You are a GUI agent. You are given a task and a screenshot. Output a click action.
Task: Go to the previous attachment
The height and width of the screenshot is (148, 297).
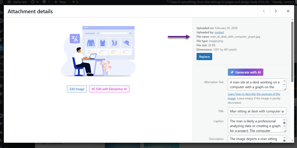(264, 11)
